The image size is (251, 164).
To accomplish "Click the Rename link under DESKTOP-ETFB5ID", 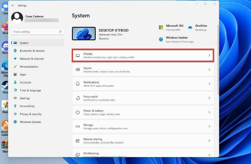I will [103, 38].
